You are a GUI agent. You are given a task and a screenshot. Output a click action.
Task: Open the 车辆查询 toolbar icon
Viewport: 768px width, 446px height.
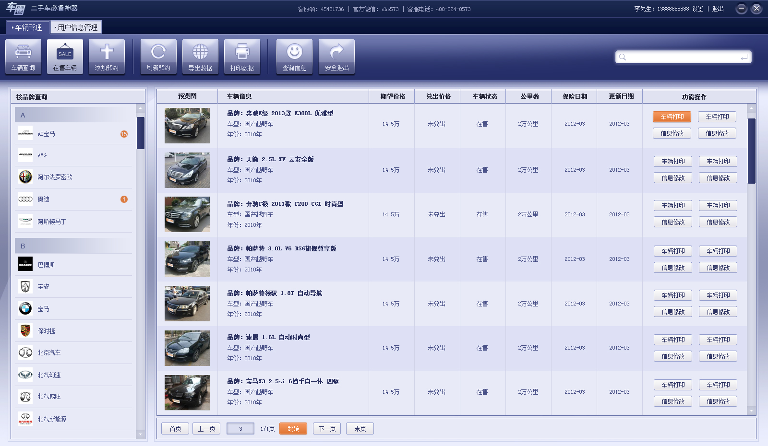[23, 57]
